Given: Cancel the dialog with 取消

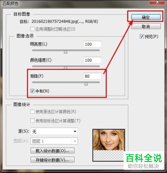Looking at the screenshot, I should [146, 26].
